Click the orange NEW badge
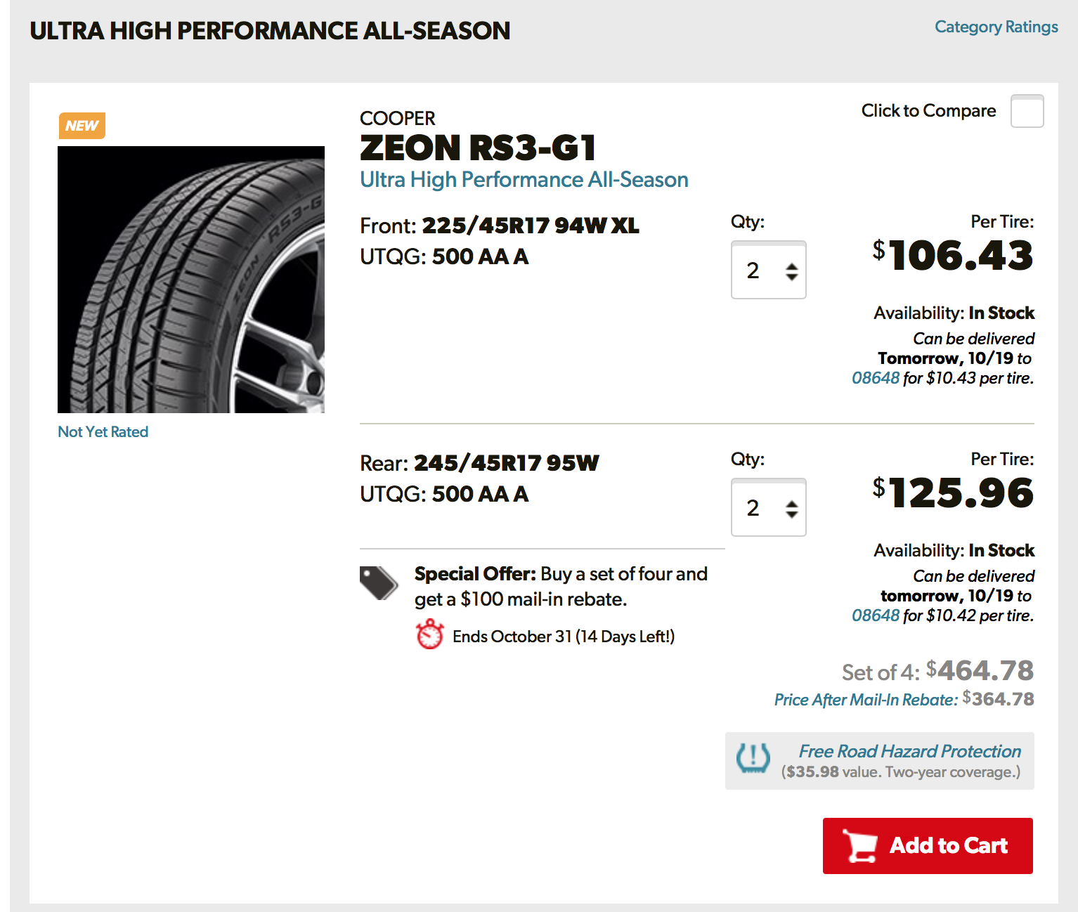Viewport: 1078px width, 912px height. click(82, 126)
